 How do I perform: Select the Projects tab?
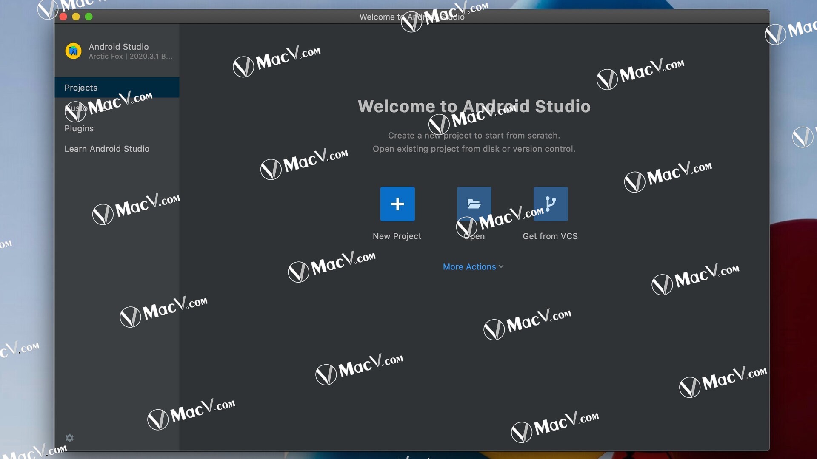[x=117, y=88]
